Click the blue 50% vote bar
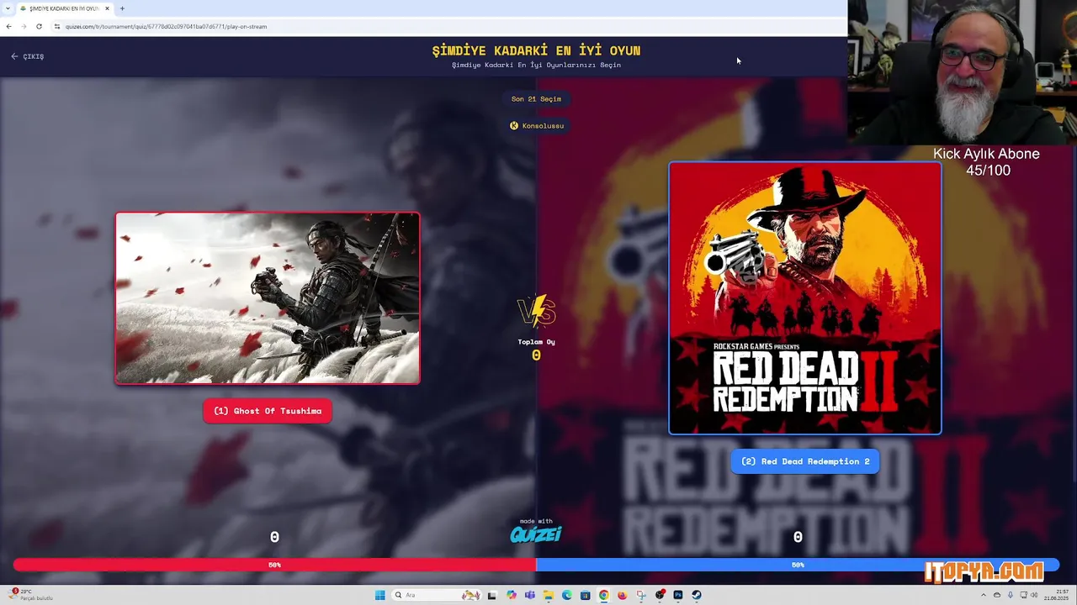The height and width of the screenshot is (605, 1077). [x=798, y=565]
